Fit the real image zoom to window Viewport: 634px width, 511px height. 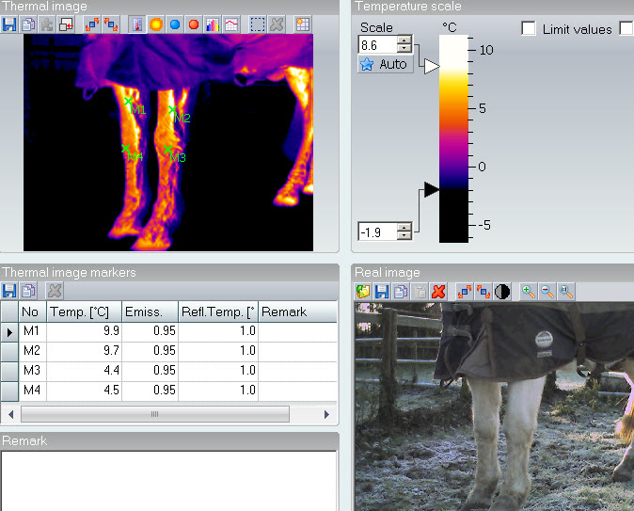coord(566,292)
